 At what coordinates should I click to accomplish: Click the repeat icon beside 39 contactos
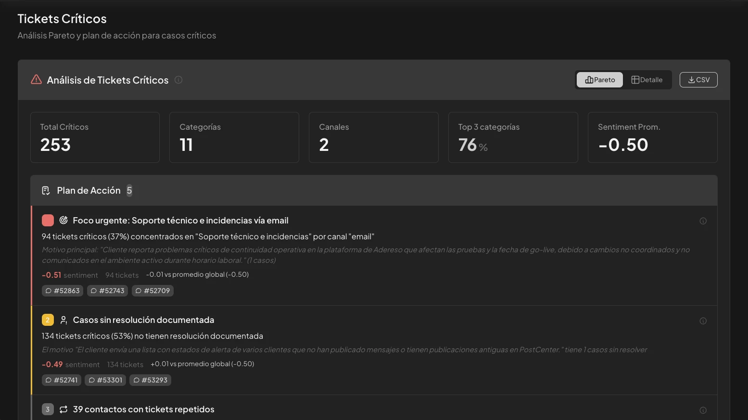pyautogui.click(x=63, y=409)
